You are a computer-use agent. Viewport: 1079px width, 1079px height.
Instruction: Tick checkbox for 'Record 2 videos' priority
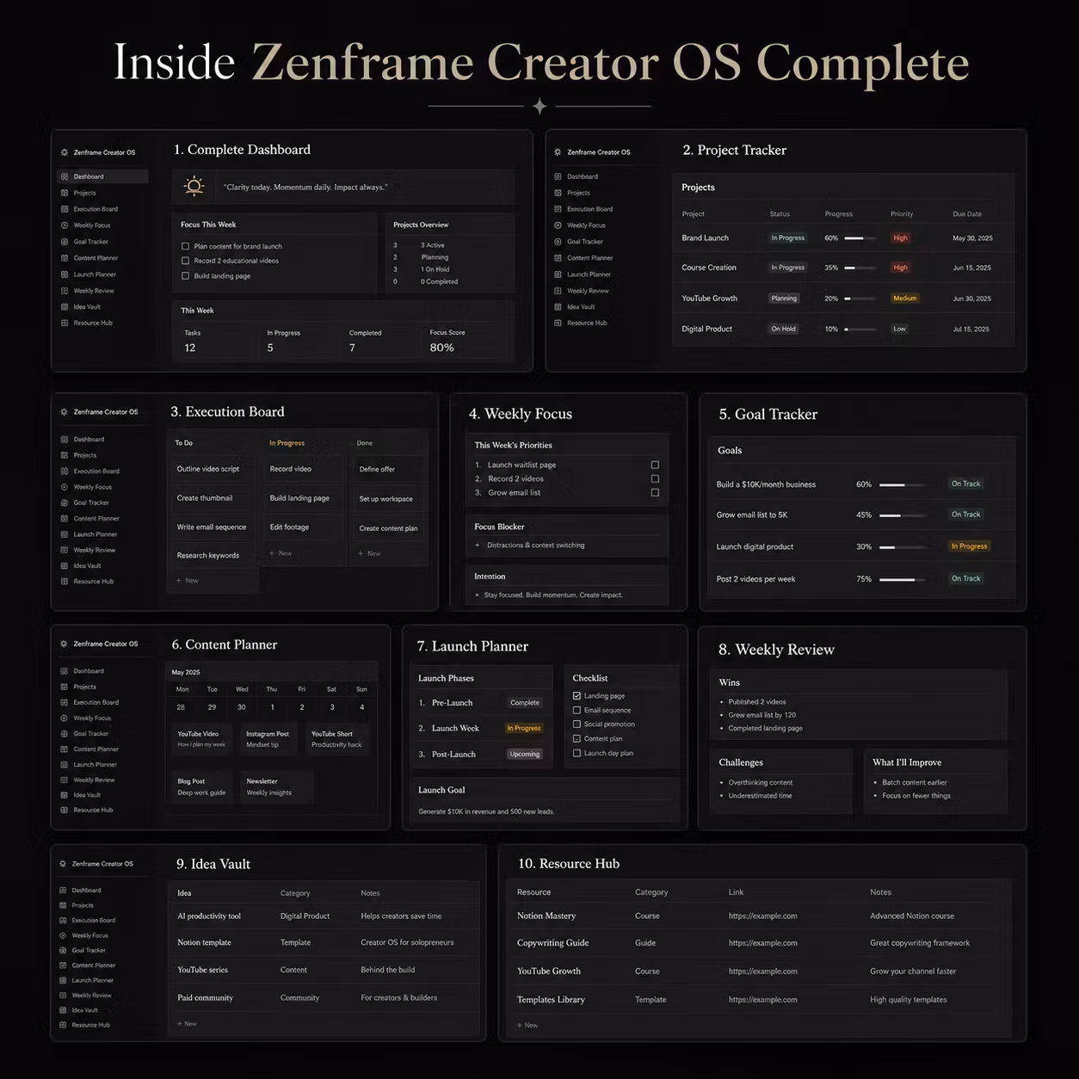point(655,478)
